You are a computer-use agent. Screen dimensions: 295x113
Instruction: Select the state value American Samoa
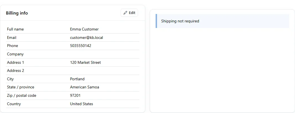(85, 87)
